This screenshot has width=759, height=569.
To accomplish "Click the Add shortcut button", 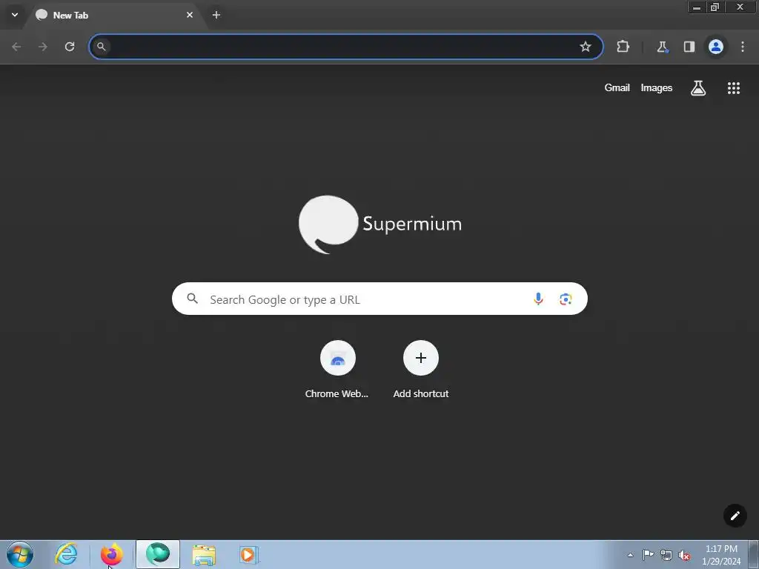I will click(421, 370).
